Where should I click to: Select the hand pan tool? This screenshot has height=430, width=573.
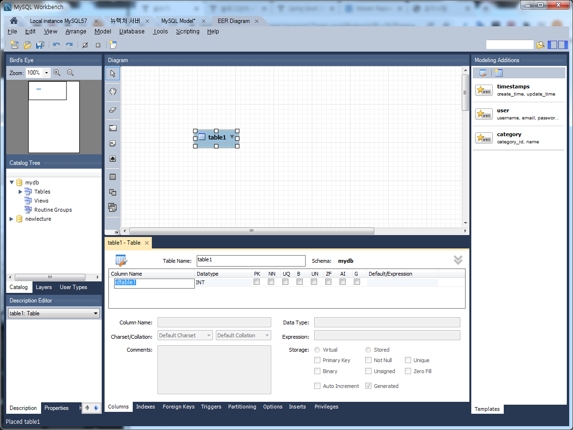pyautogui.click(x=113, y=91)
